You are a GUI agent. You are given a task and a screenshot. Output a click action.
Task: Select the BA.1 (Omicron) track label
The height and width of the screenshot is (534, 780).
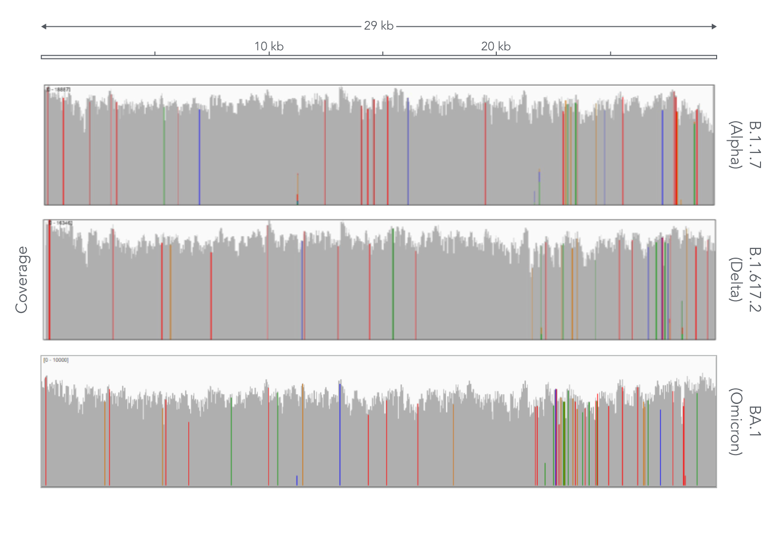(x=745, y=421)
